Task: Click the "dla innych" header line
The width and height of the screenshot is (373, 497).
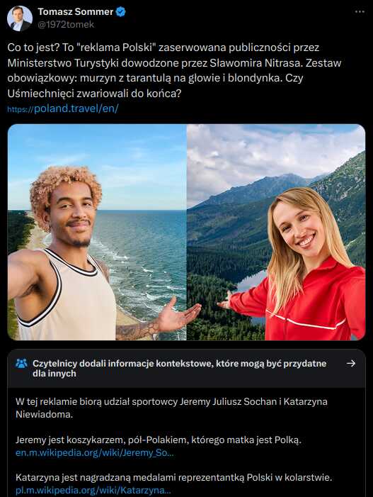Action: [54, 374]
